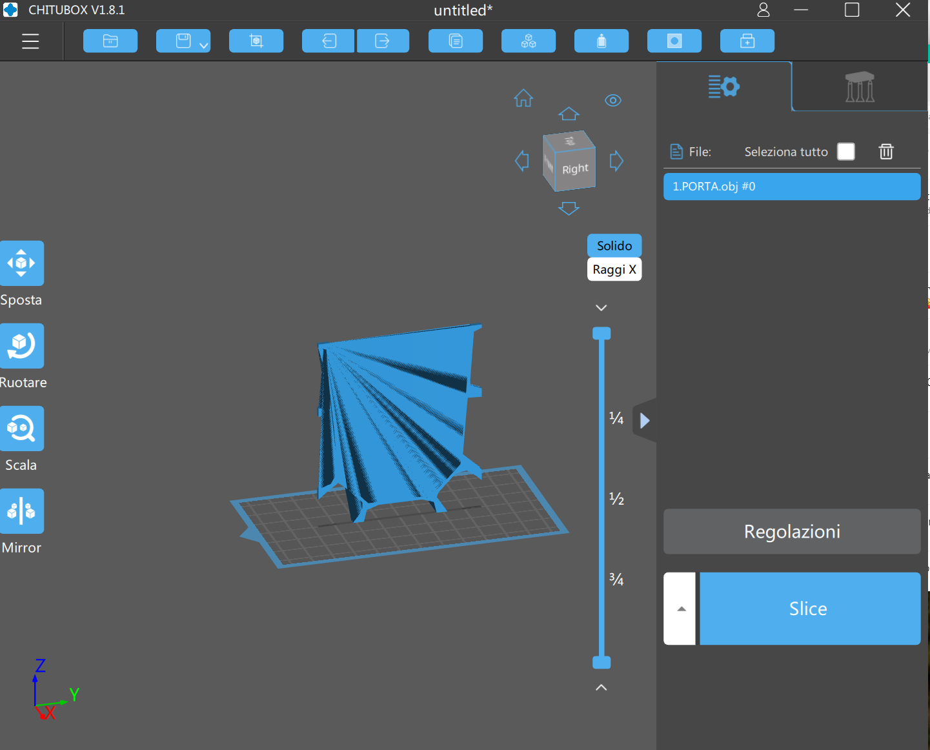Open Regolazioni settings button
This screenshot has width=930, height=750.
coord(792,532)
